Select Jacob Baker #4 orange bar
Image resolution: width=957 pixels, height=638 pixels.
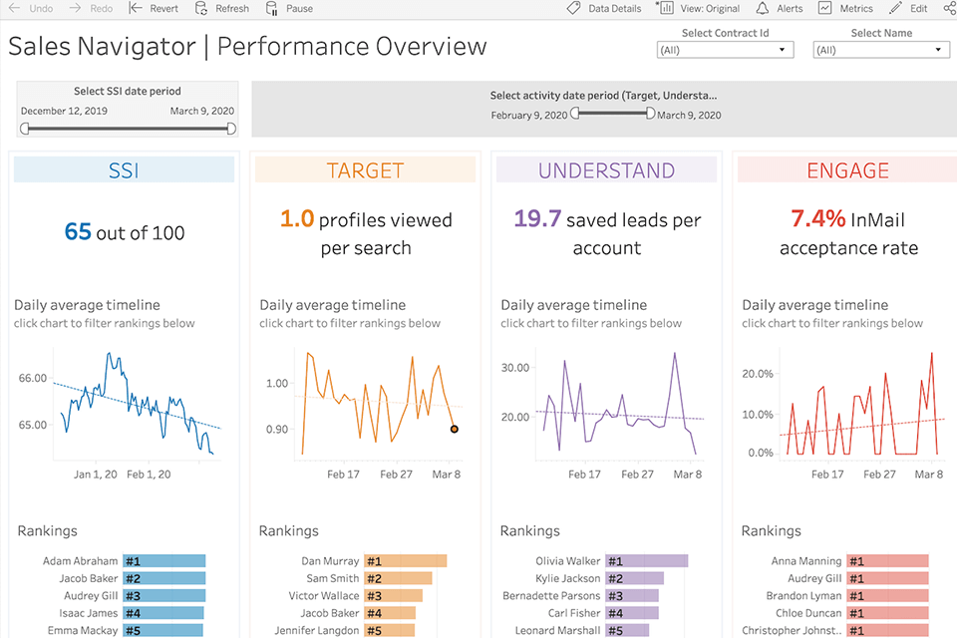(390, 613)
